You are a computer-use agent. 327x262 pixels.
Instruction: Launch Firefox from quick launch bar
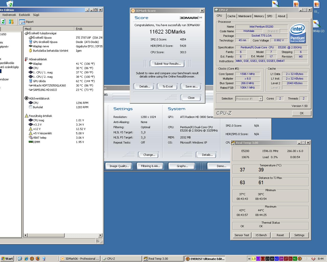point(38,259)
